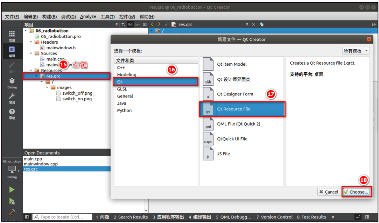Split the project panel with split icon
The image size is (379, 223).
pos(138,24)
